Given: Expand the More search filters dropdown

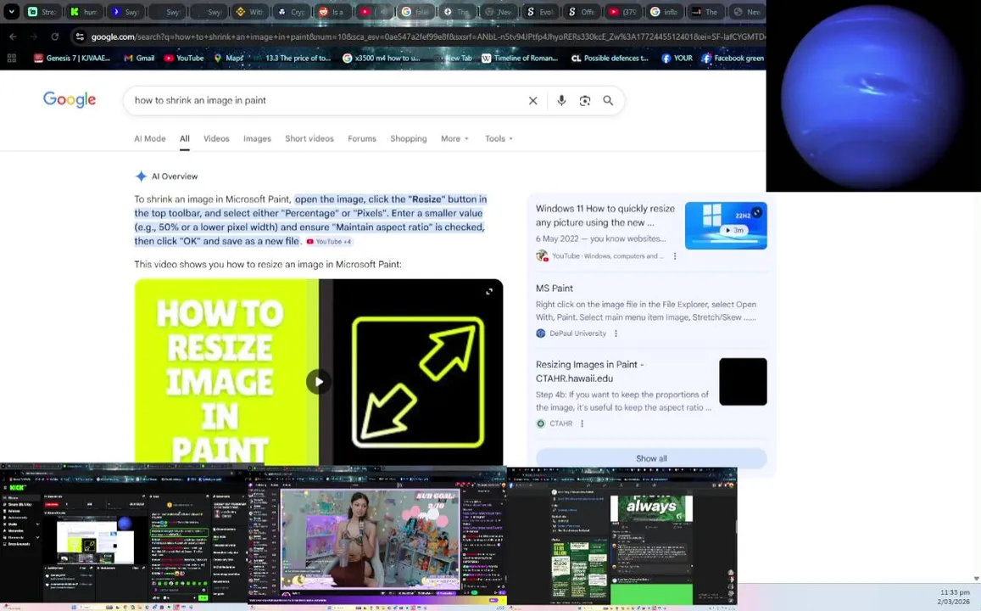Looking at the screenshot, I should tap(454, 138).
